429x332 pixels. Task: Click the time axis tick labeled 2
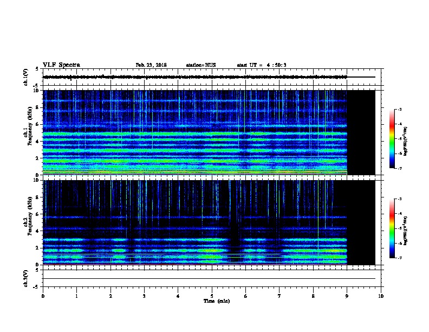[110, 296]
